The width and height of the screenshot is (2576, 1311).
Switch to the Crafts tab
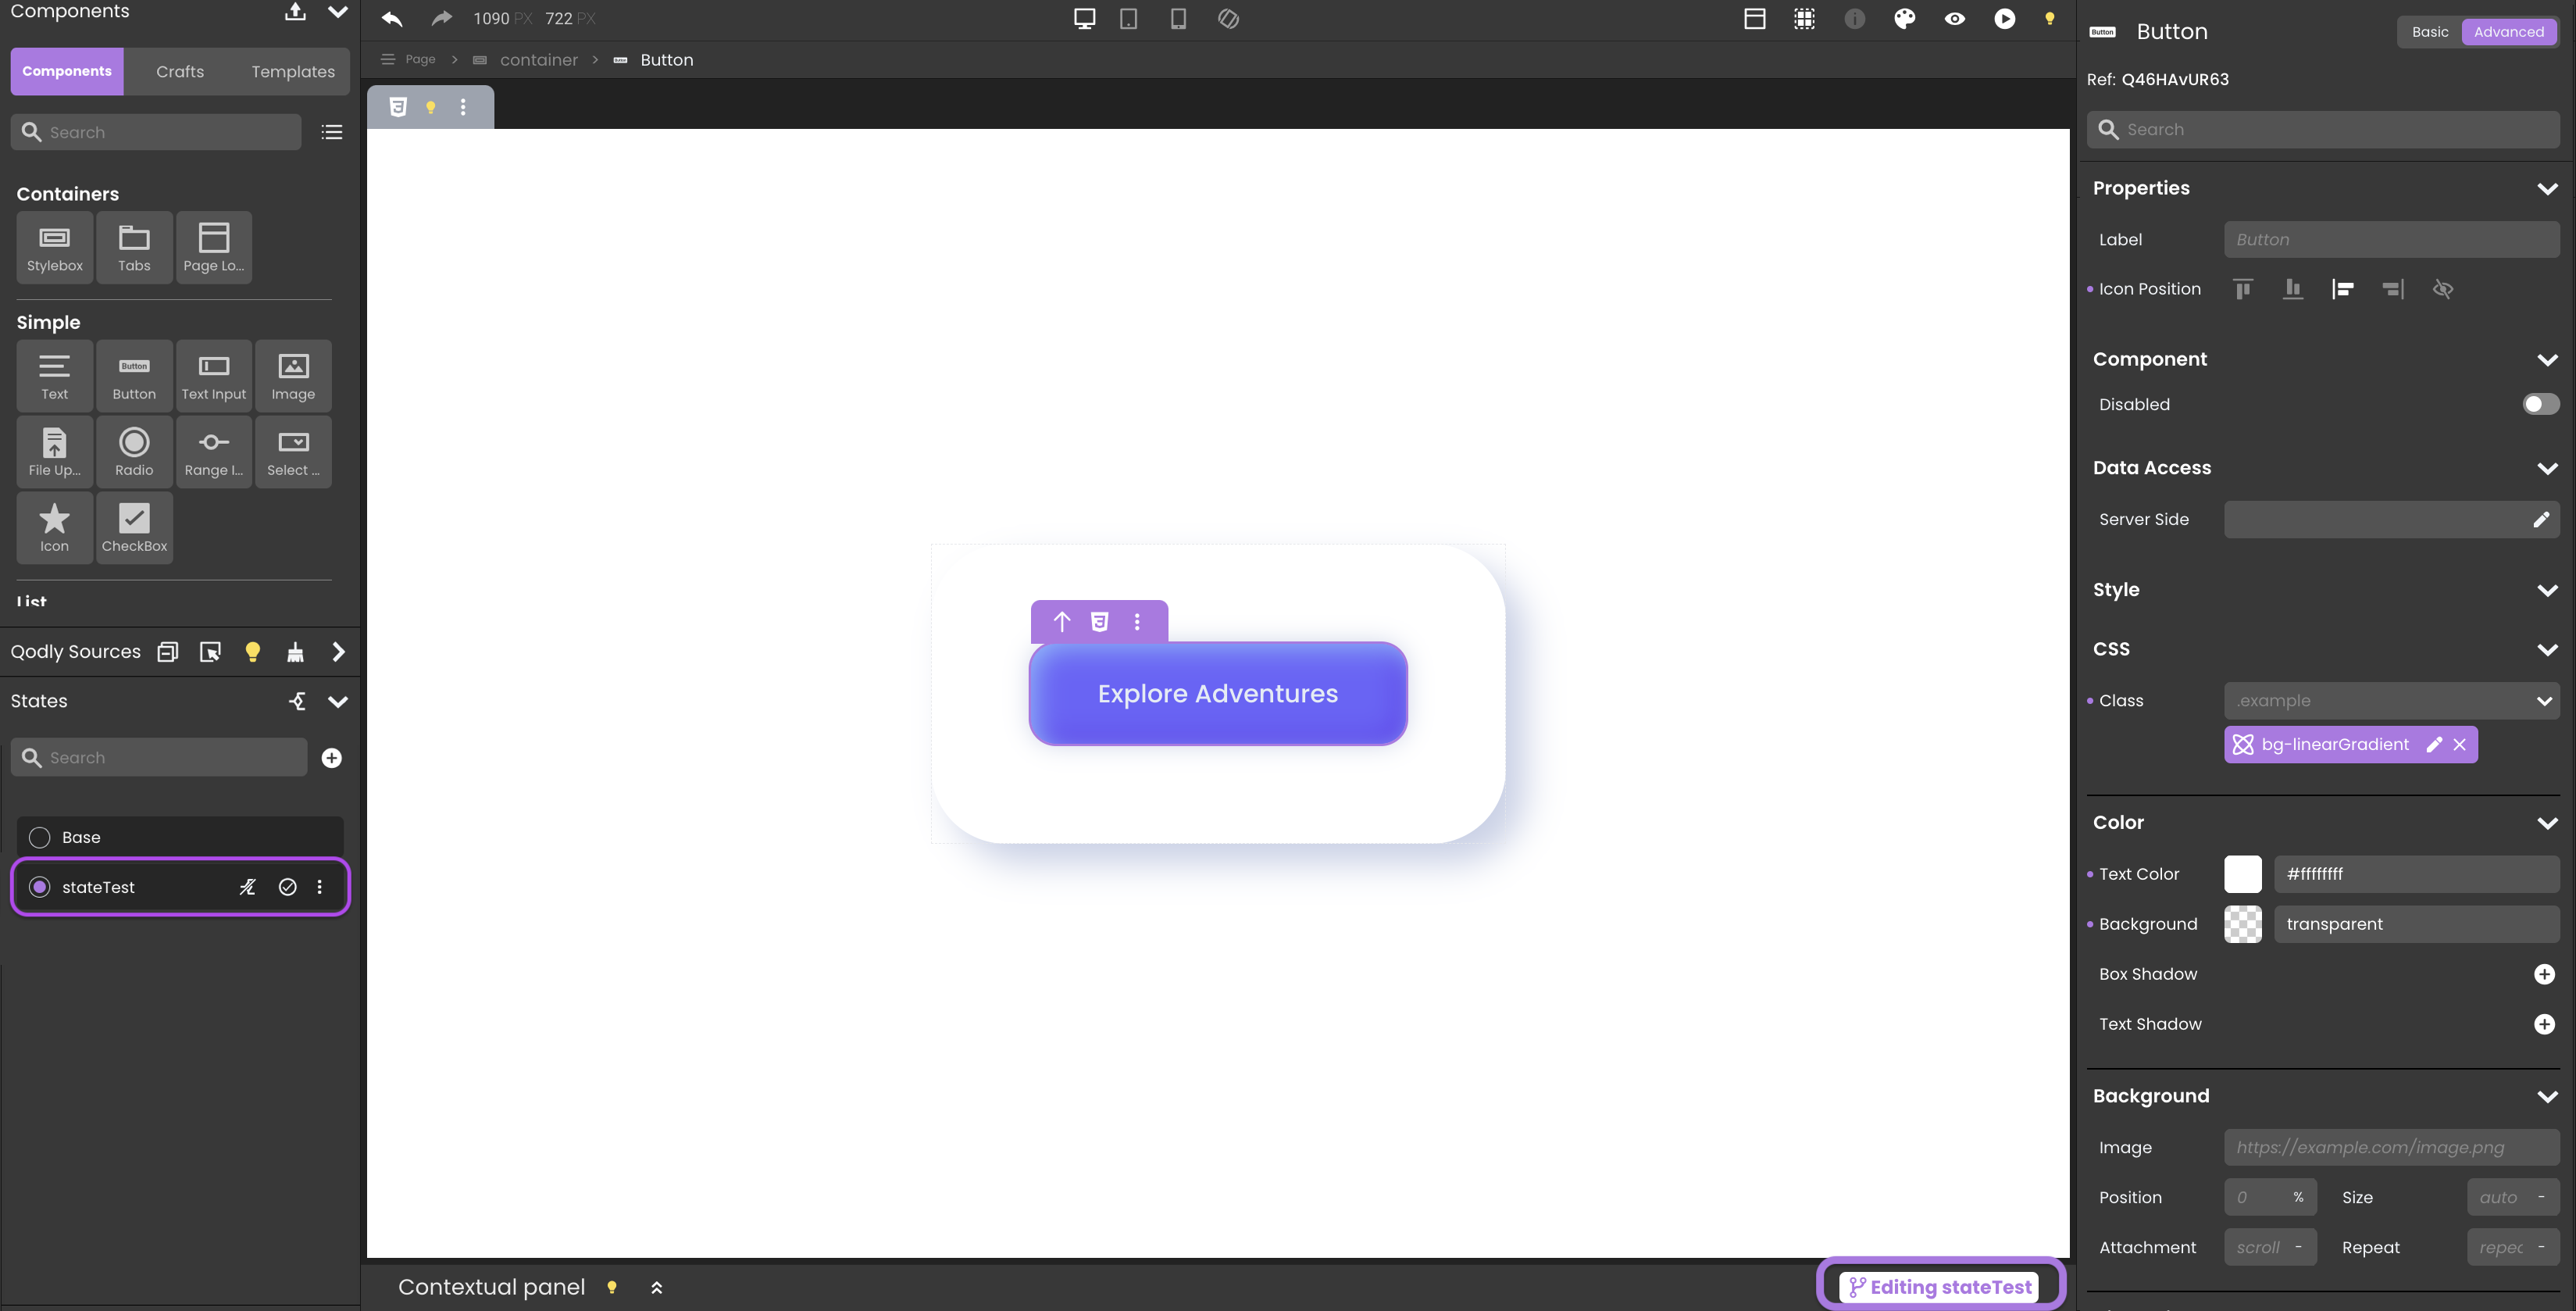(x=180, y=72)
